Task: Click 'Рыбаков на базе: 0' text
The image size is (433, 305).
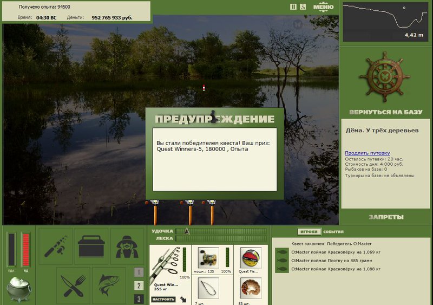Action: point(366,169)
